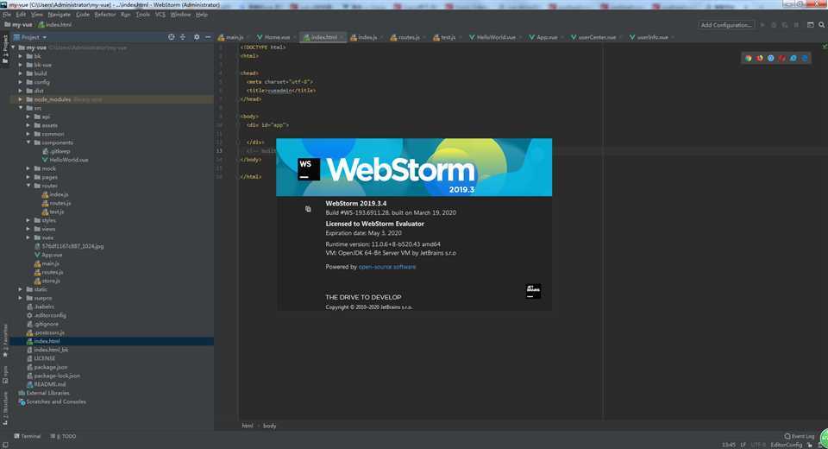Switch to the main.js editor tab

click(x=231, y=37)
